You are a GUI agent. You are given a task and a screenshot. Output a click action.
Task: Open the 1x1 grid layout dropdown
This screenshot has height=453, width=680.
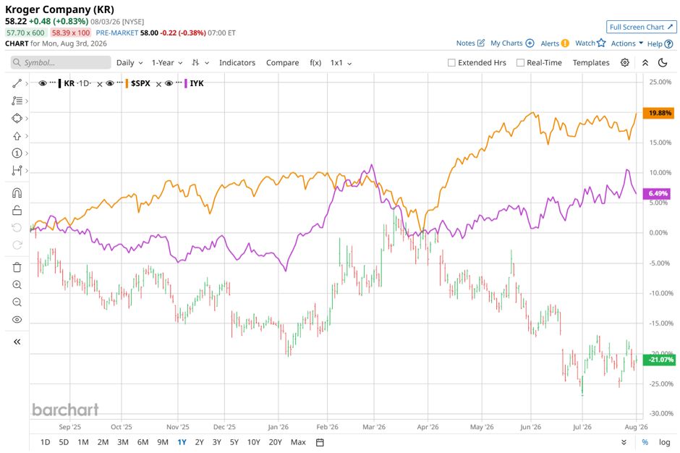pyautogui.click(x=341, y=62)
